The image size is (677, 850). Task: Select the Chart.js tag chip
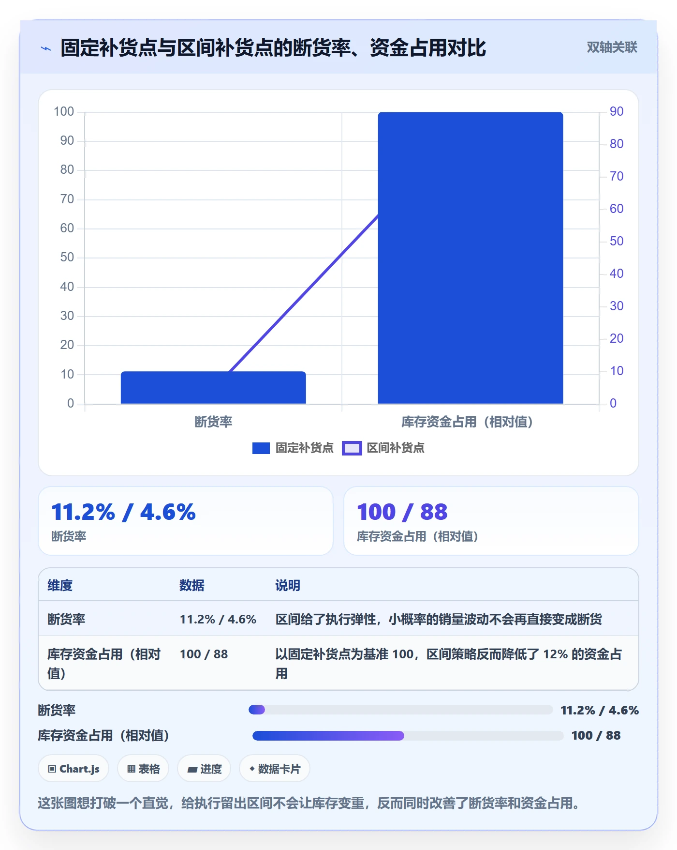pyautogui.click(x=74, y=769)
